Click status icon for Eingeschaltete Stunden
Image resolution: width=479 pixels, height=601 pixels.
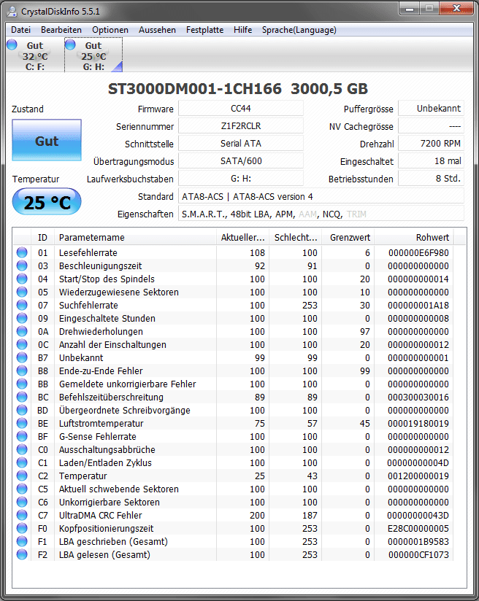point(22,318)
